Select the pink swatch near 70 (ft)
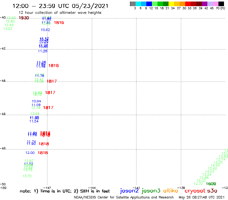This screenshot has height=200, width=228. tap(215, 4)
